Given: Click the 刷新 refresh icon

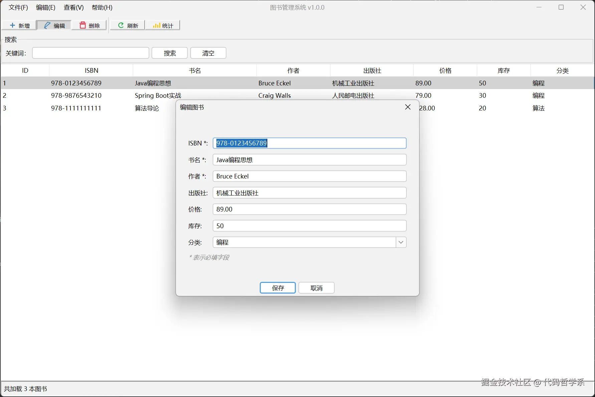Looking at the screenshot, I should 121,25.
